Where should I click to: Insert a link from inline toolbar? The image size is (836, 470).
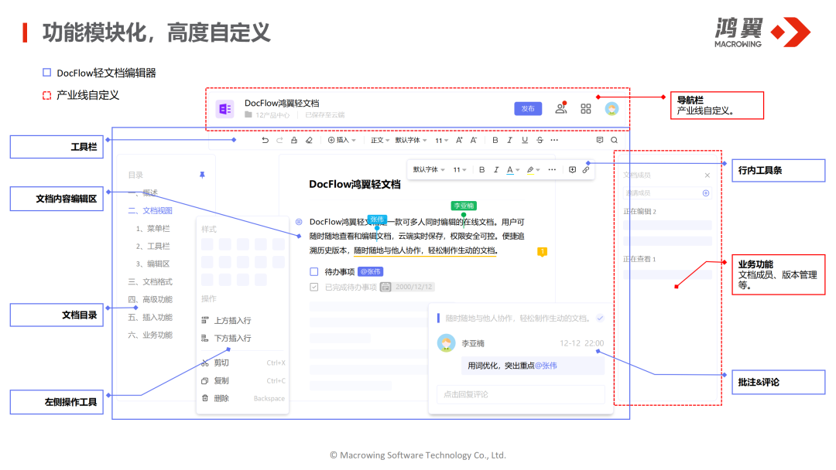click(x=585, y=170)
